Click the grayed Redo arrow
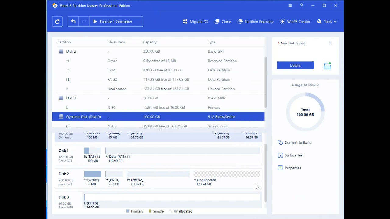Image resolution: width=390 pixels, height=219 pixels. coord(84,22)
